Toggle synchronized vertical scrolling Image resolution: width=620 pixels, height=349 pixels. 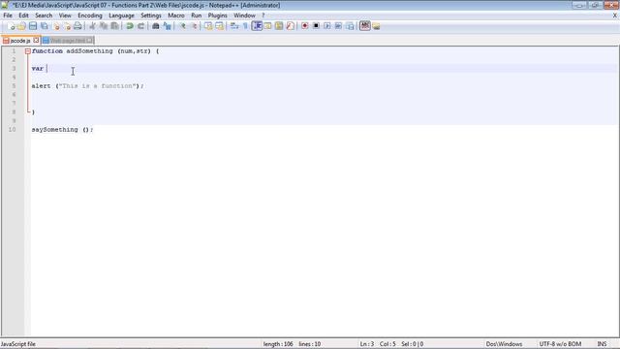[208, 26]
